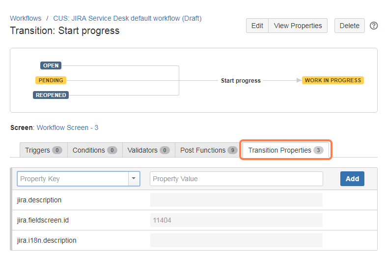The image size is (386, 257).
Task: Open the CUS: JIRA Service Desk workflow link
Action: pos(127,18)
